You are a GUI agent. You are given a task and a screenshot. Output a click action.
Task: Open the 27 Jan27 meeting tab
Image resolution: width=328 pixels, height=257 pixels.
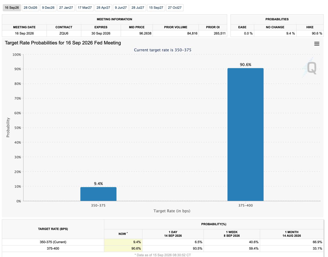pyautogui.click(x=66, y=8)
